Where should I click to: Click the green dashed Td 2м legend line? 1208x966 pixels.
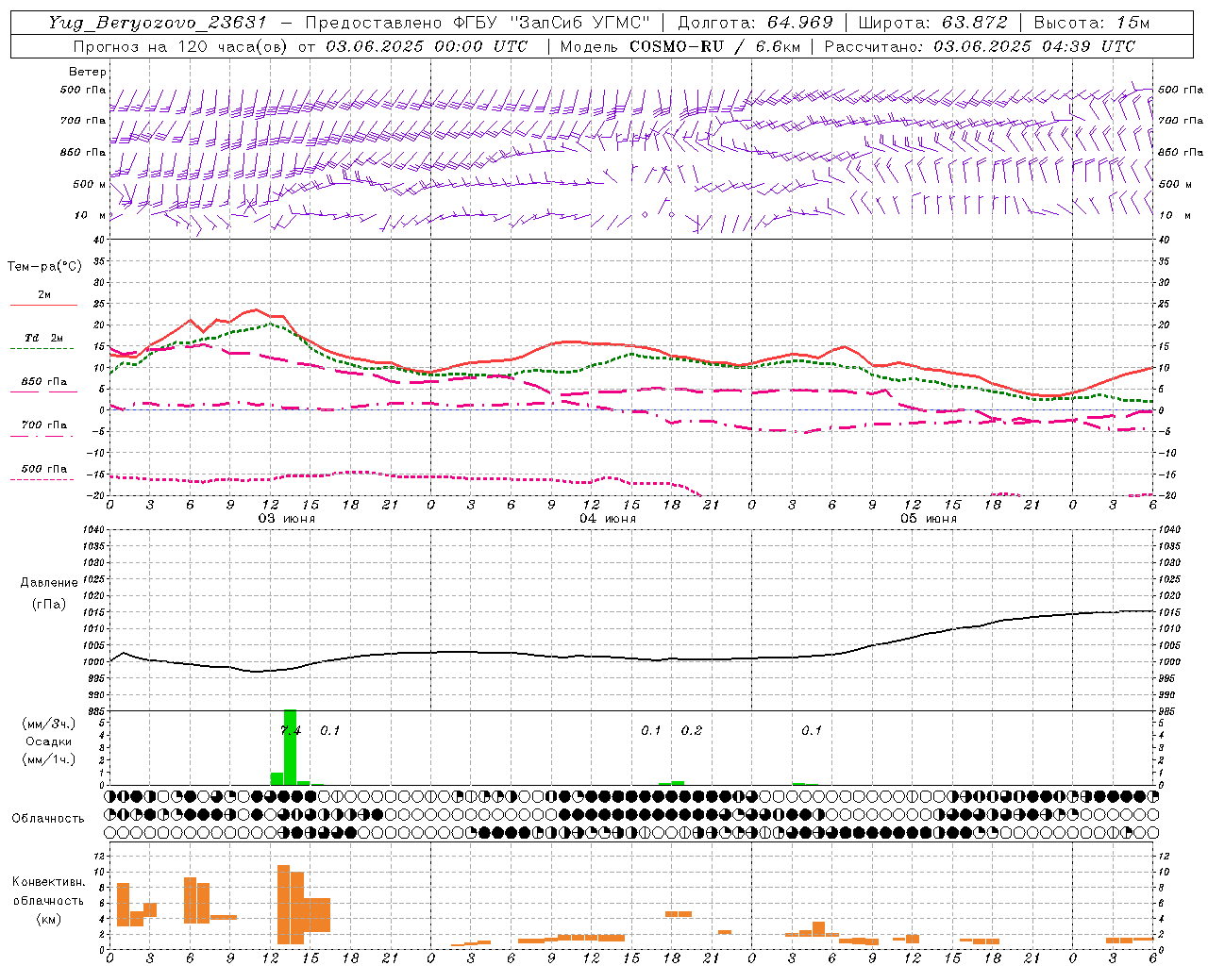click(x=43, y=349)
